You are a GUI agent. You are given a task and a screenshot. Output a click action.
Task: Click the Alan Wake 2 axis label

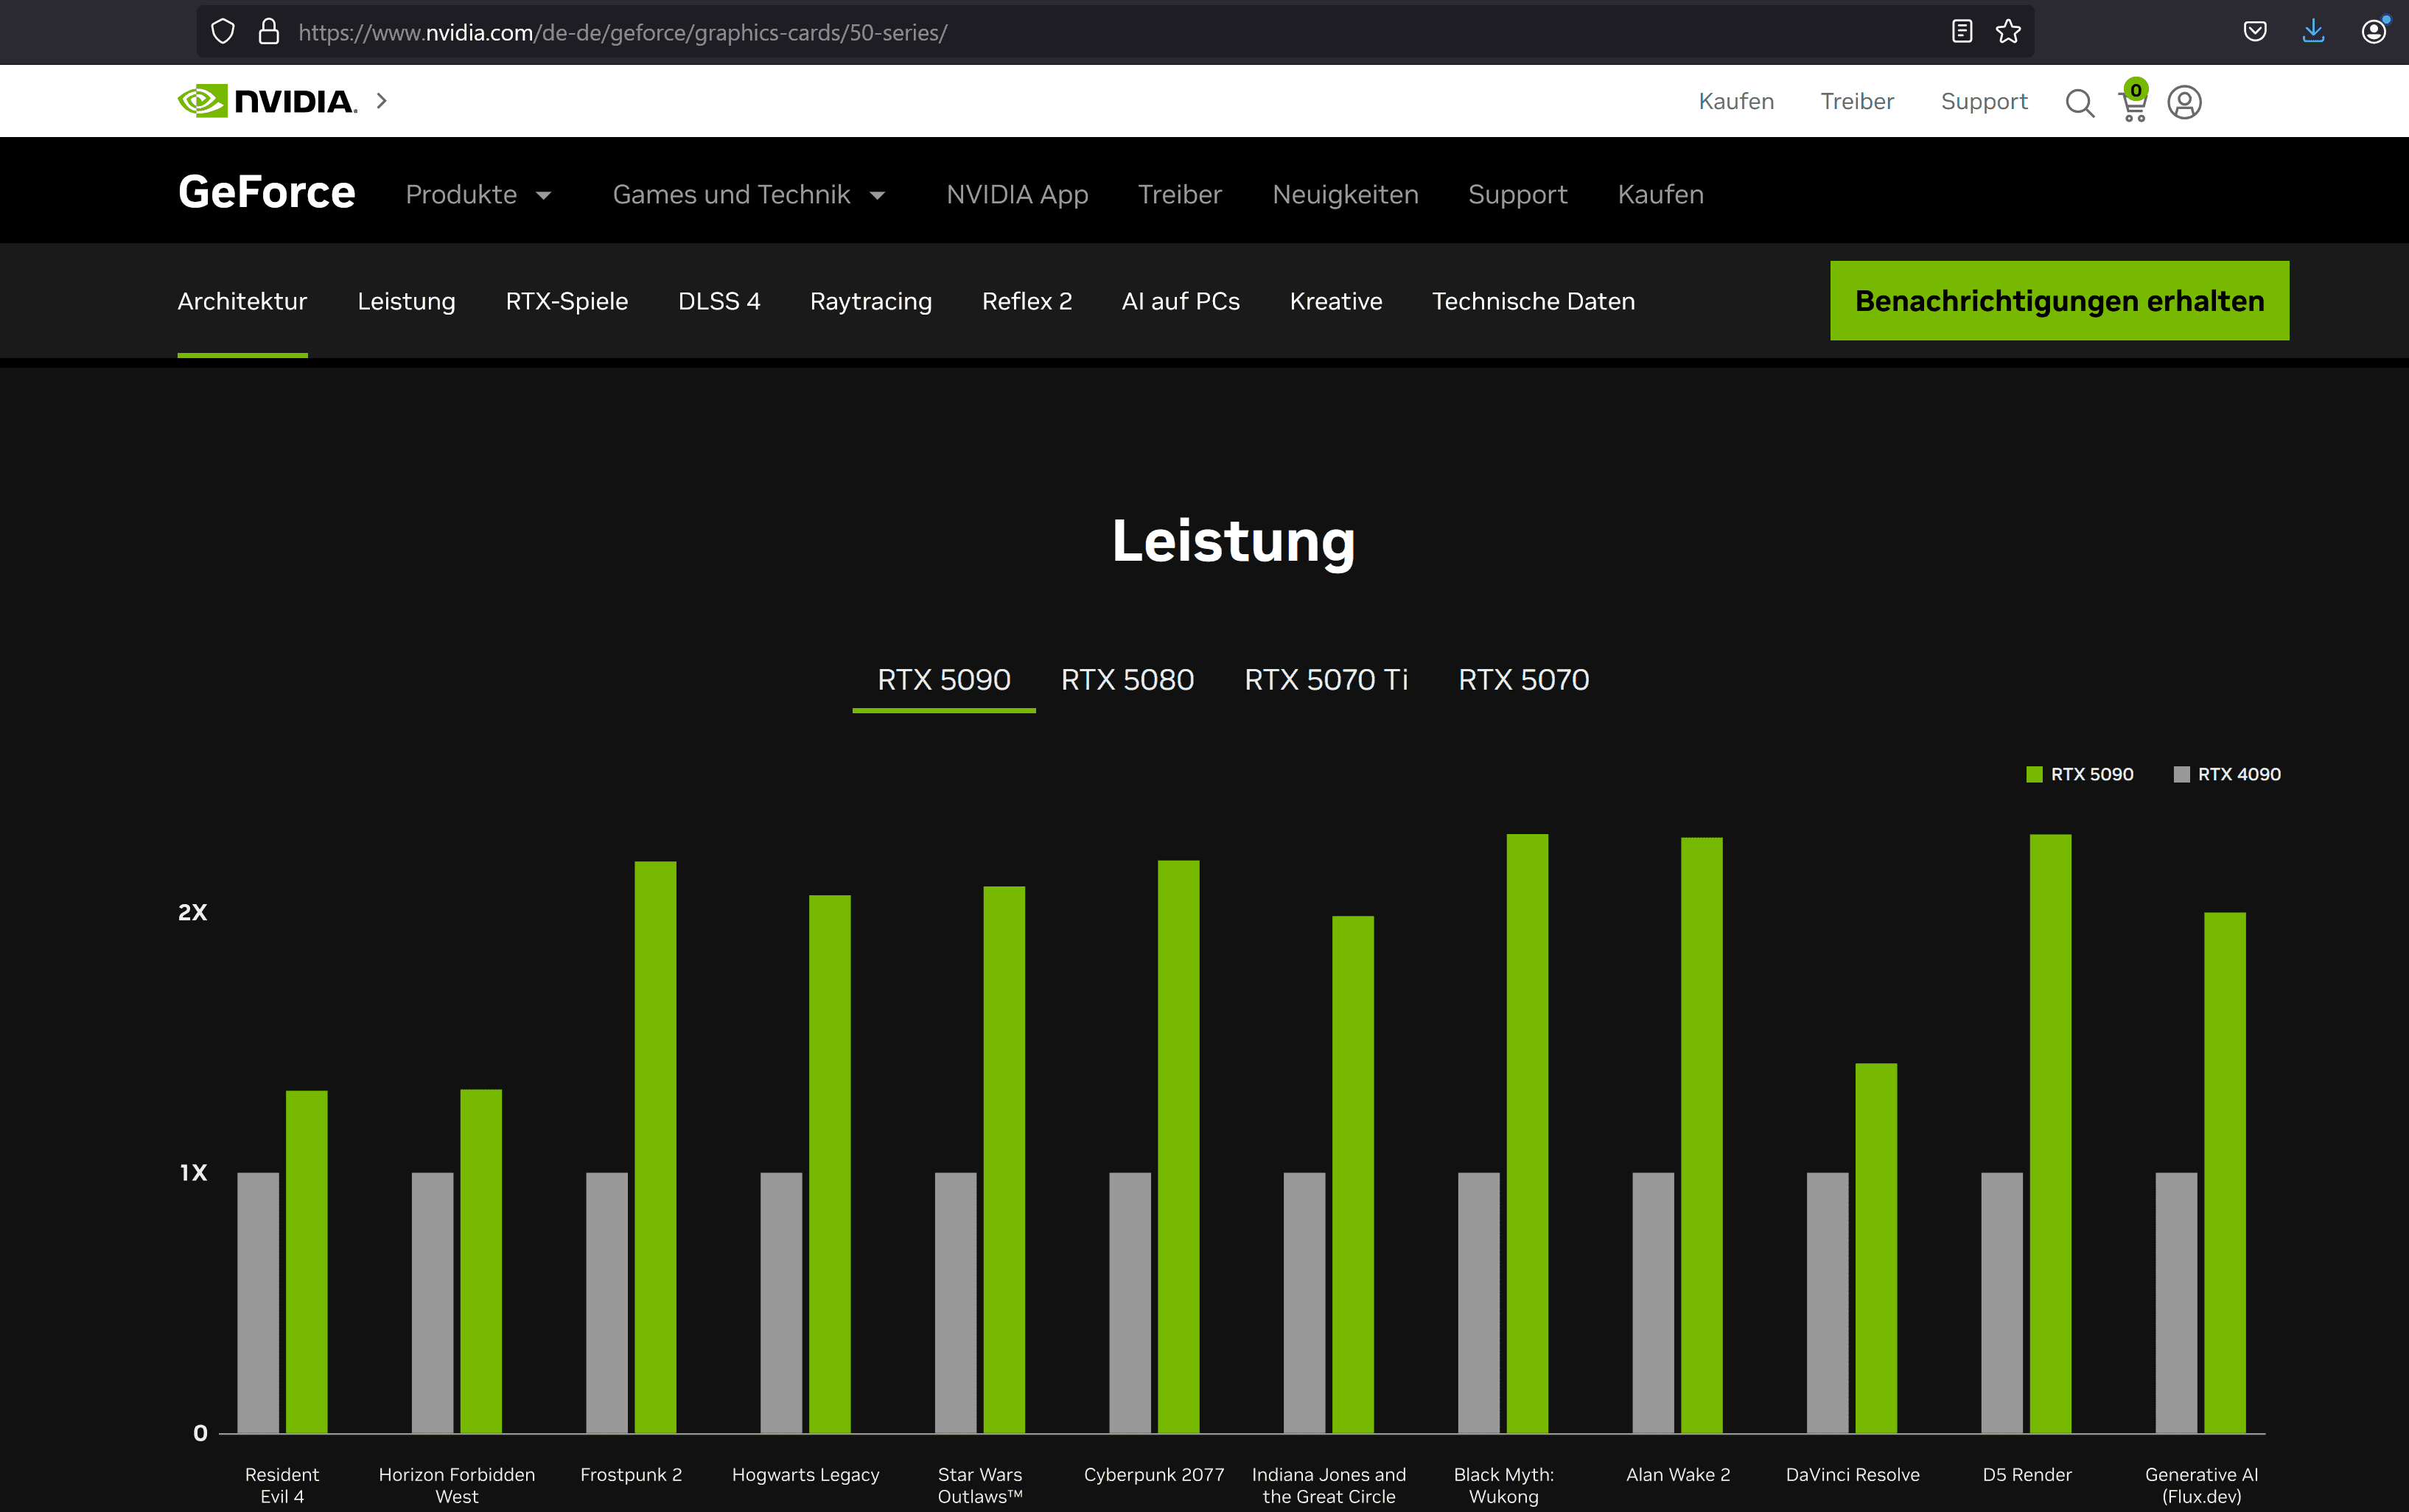pyautogui.click(x=1678, y=1474)
